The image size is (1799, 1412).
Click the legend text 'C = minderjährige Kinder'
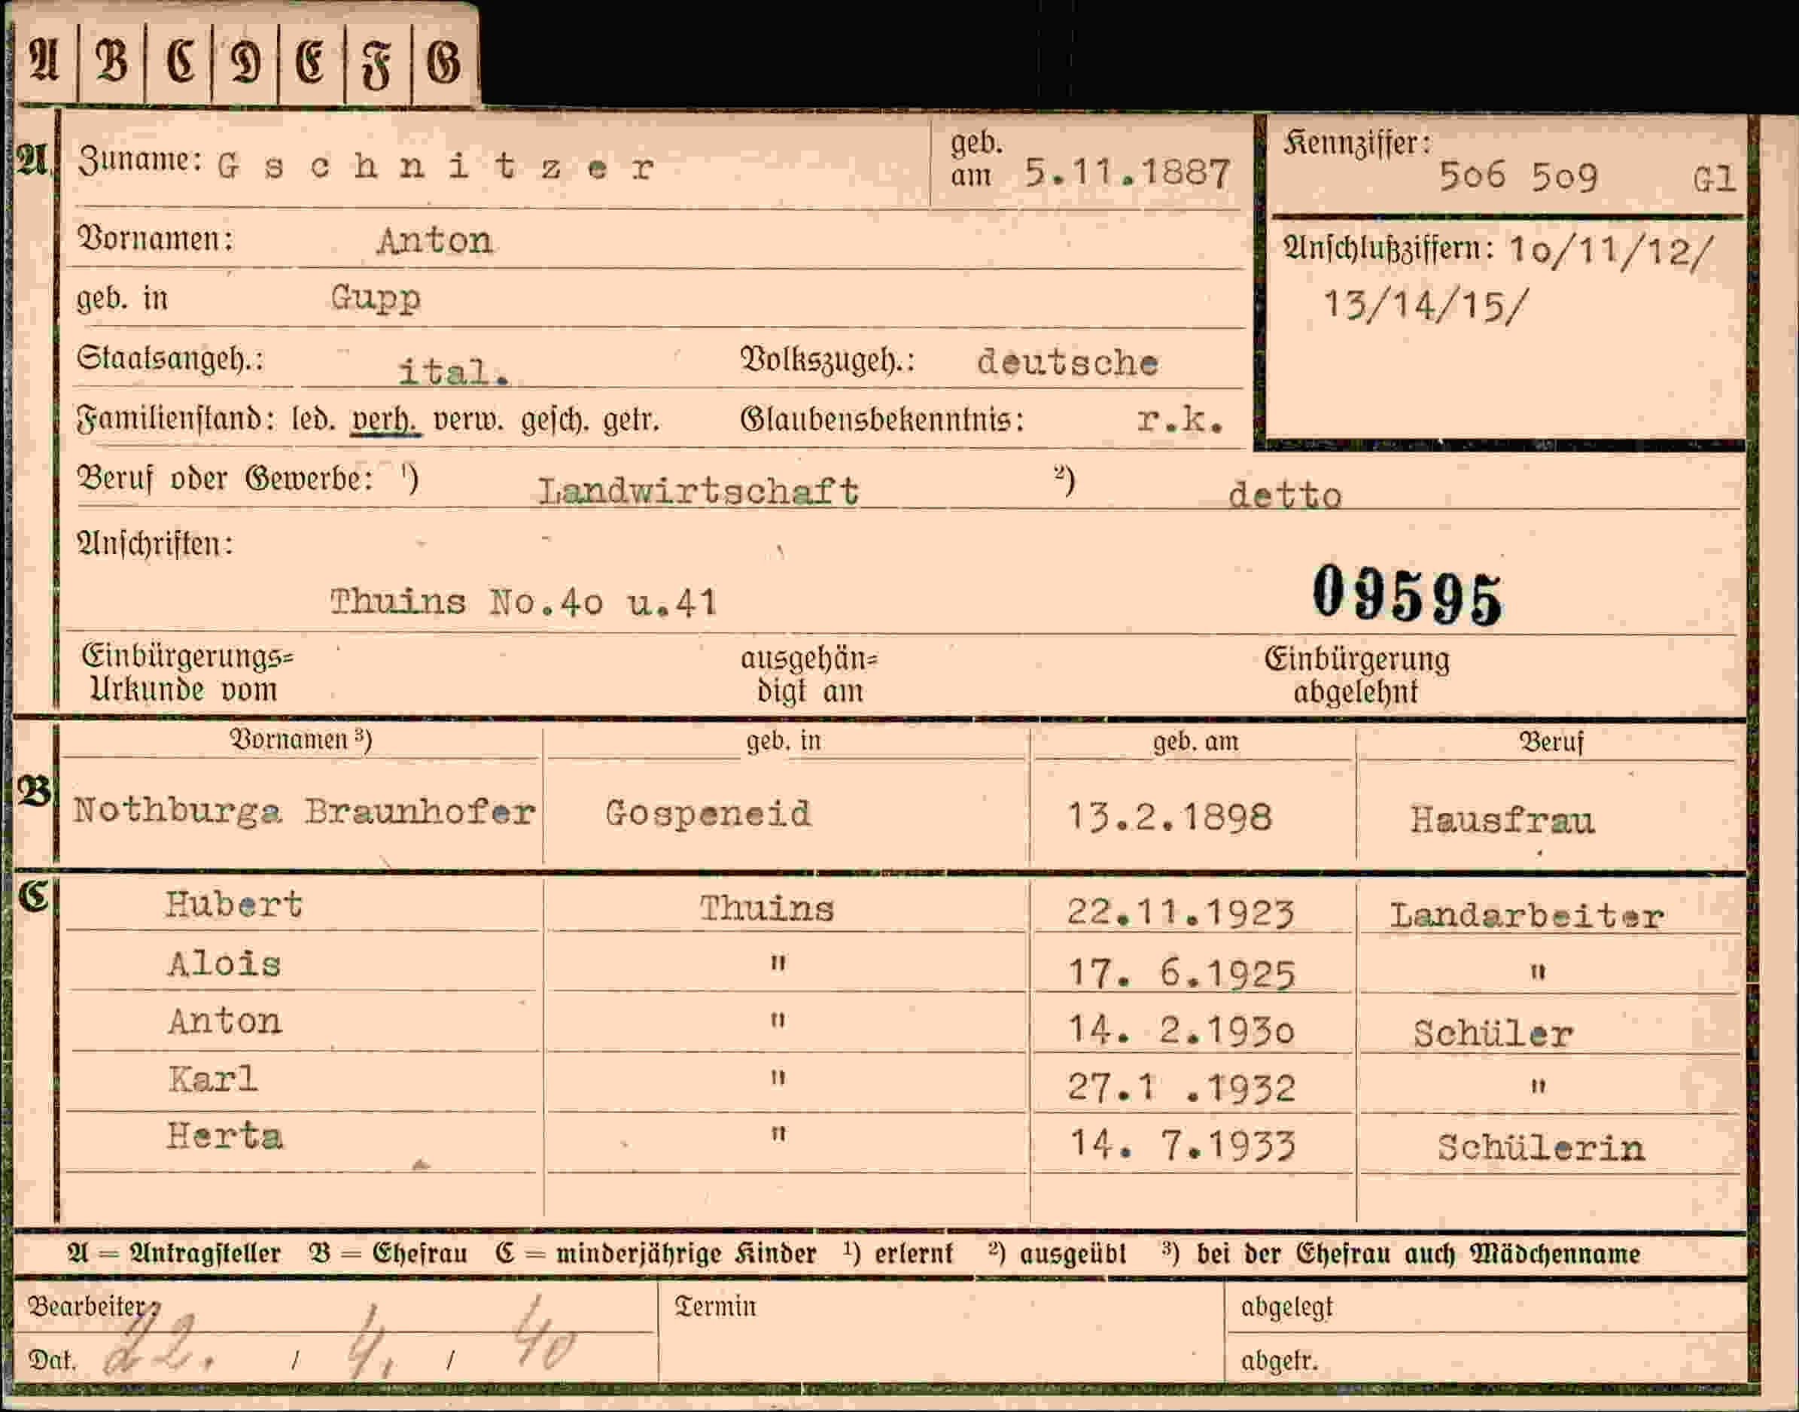[656, 1253]
